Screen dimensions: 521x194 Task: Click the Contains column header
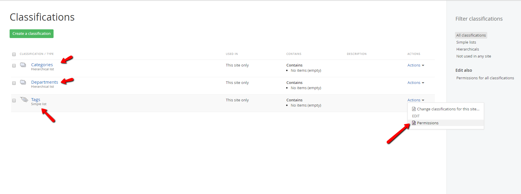pos(294,54)
